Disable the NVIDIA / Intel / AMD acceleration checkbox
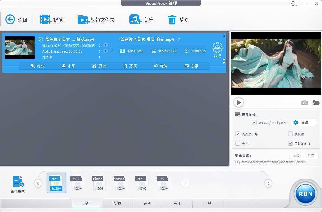This screenshot has width=322, height=212. [254, 122]
